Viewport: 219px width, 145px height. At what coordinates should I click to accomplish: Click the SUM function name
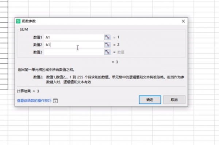tap(24, 29)
